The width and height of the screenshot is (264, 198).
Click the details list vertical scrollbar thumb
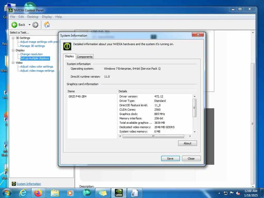coord(194,108)
